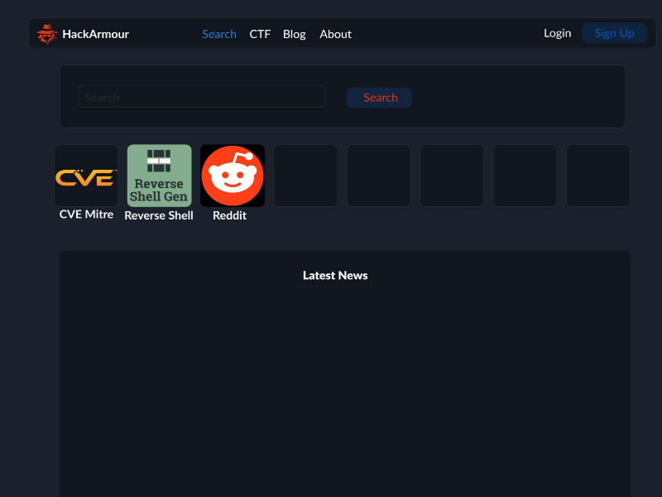This screenshot has height=497, width=662.
Task: Click the second empty tile after Reddit
Action: pyautogui.click(x=379, y=176)
